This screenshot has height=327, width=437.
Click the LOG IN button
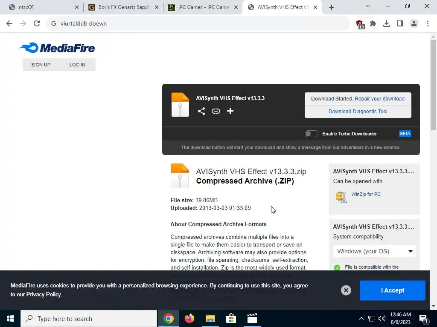point(78,65)
